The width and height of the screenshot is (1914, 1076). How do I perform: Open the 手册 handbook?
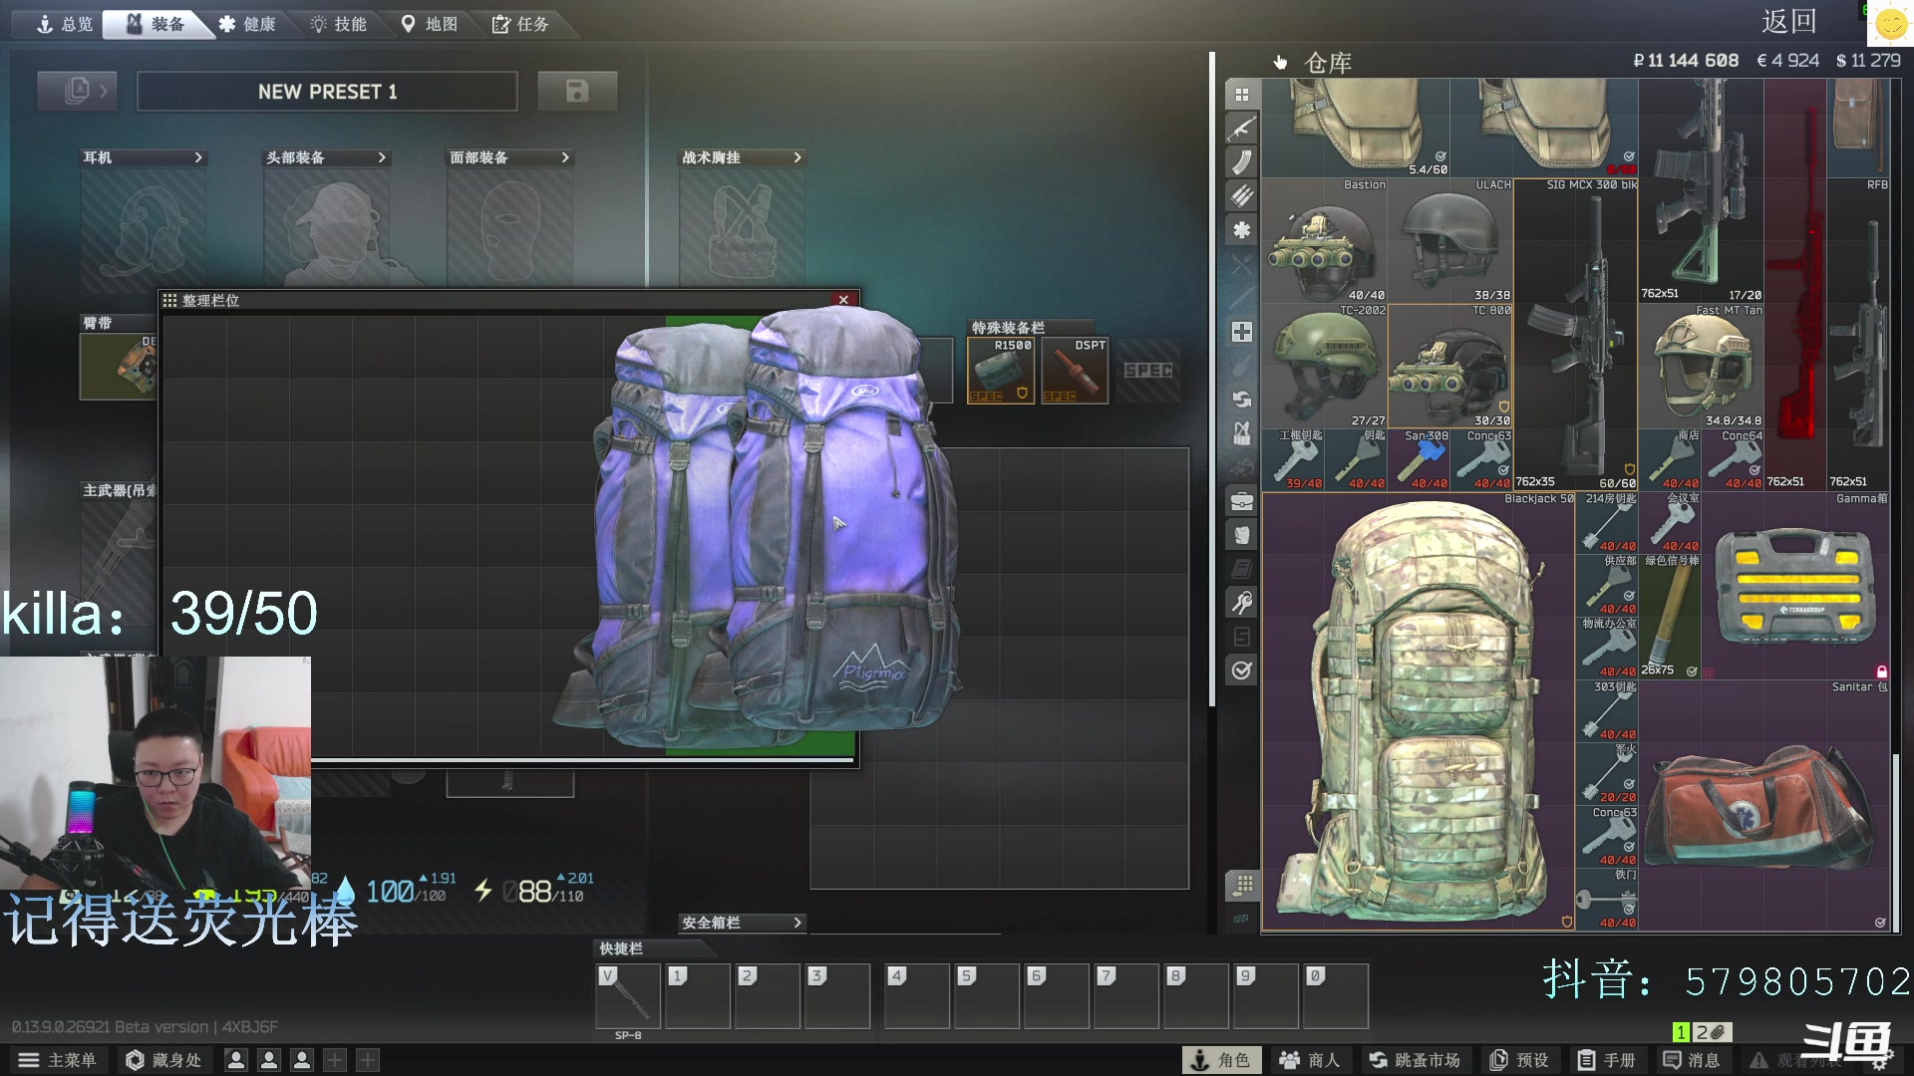tap(1606, 1060)
